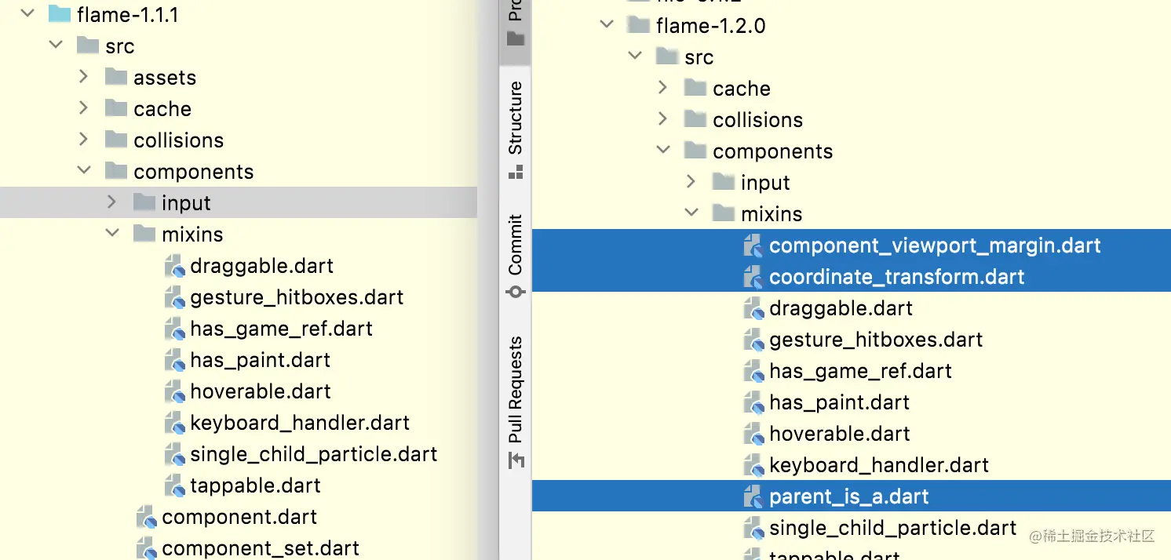
Task: Click the Dart icon of left tappable.dart
Action: [x=174, y=485]
